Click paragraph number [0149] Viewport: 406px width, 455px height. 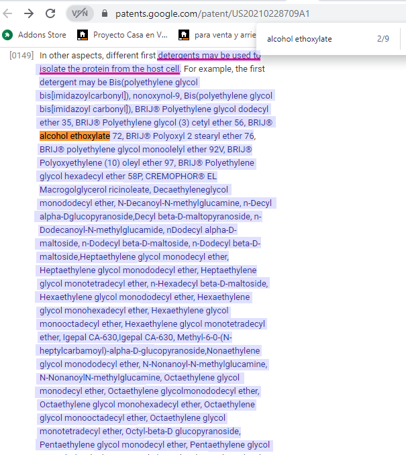coord(21,55)
